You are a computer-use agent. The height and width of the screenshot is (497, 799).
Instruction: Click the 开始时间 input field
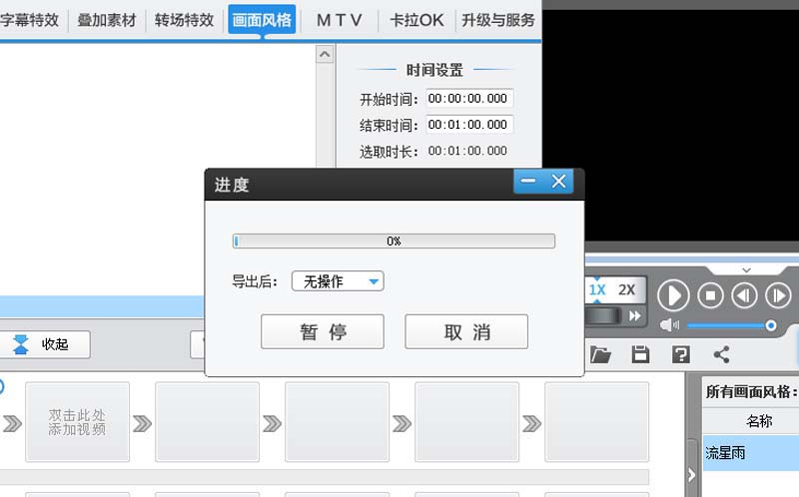(469, 98)
